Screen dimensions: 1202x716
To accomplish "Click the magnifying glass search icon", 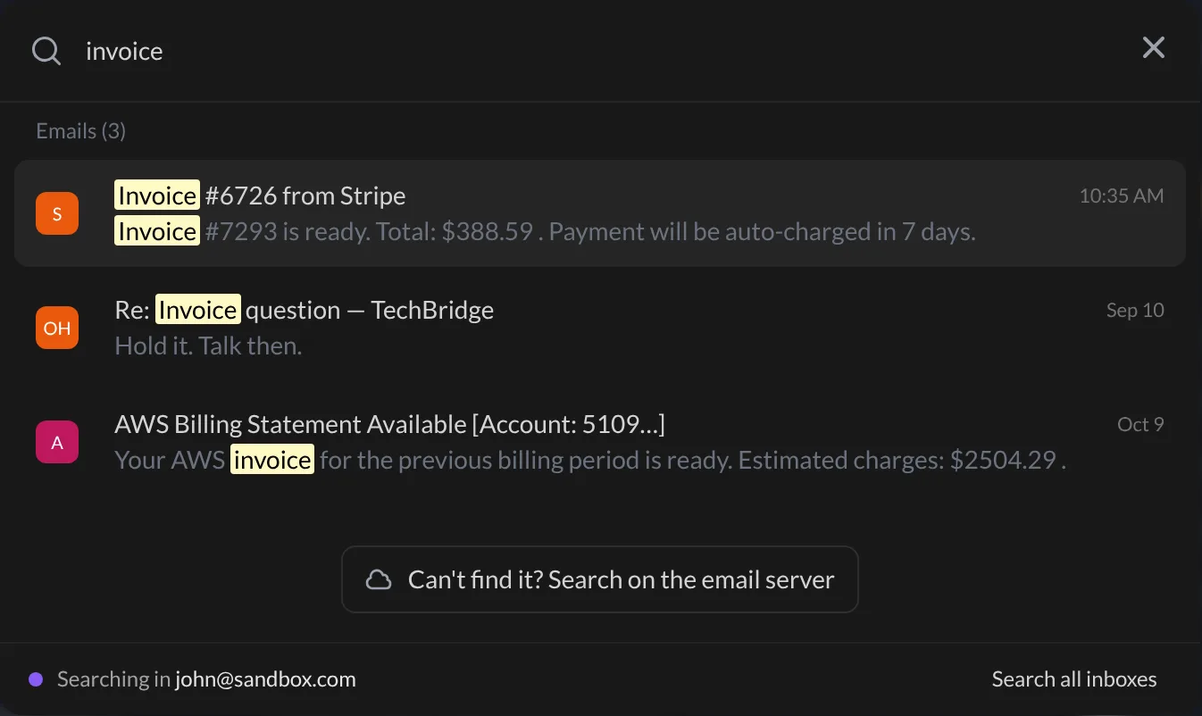I will pos(46,51).
